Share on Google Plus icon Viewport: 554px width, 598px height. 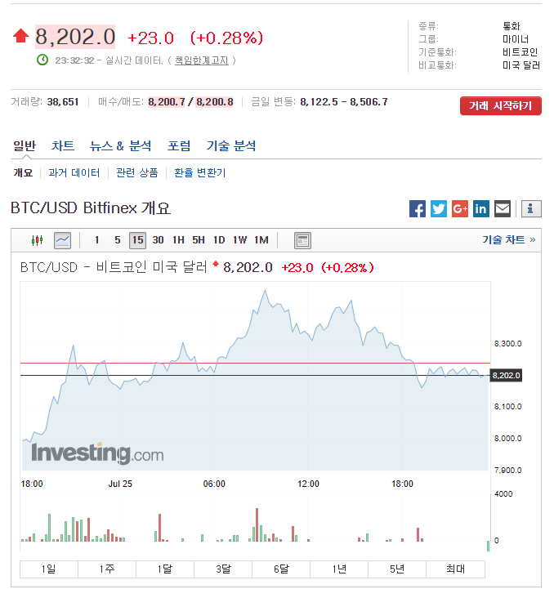click(x=460, y=208)
